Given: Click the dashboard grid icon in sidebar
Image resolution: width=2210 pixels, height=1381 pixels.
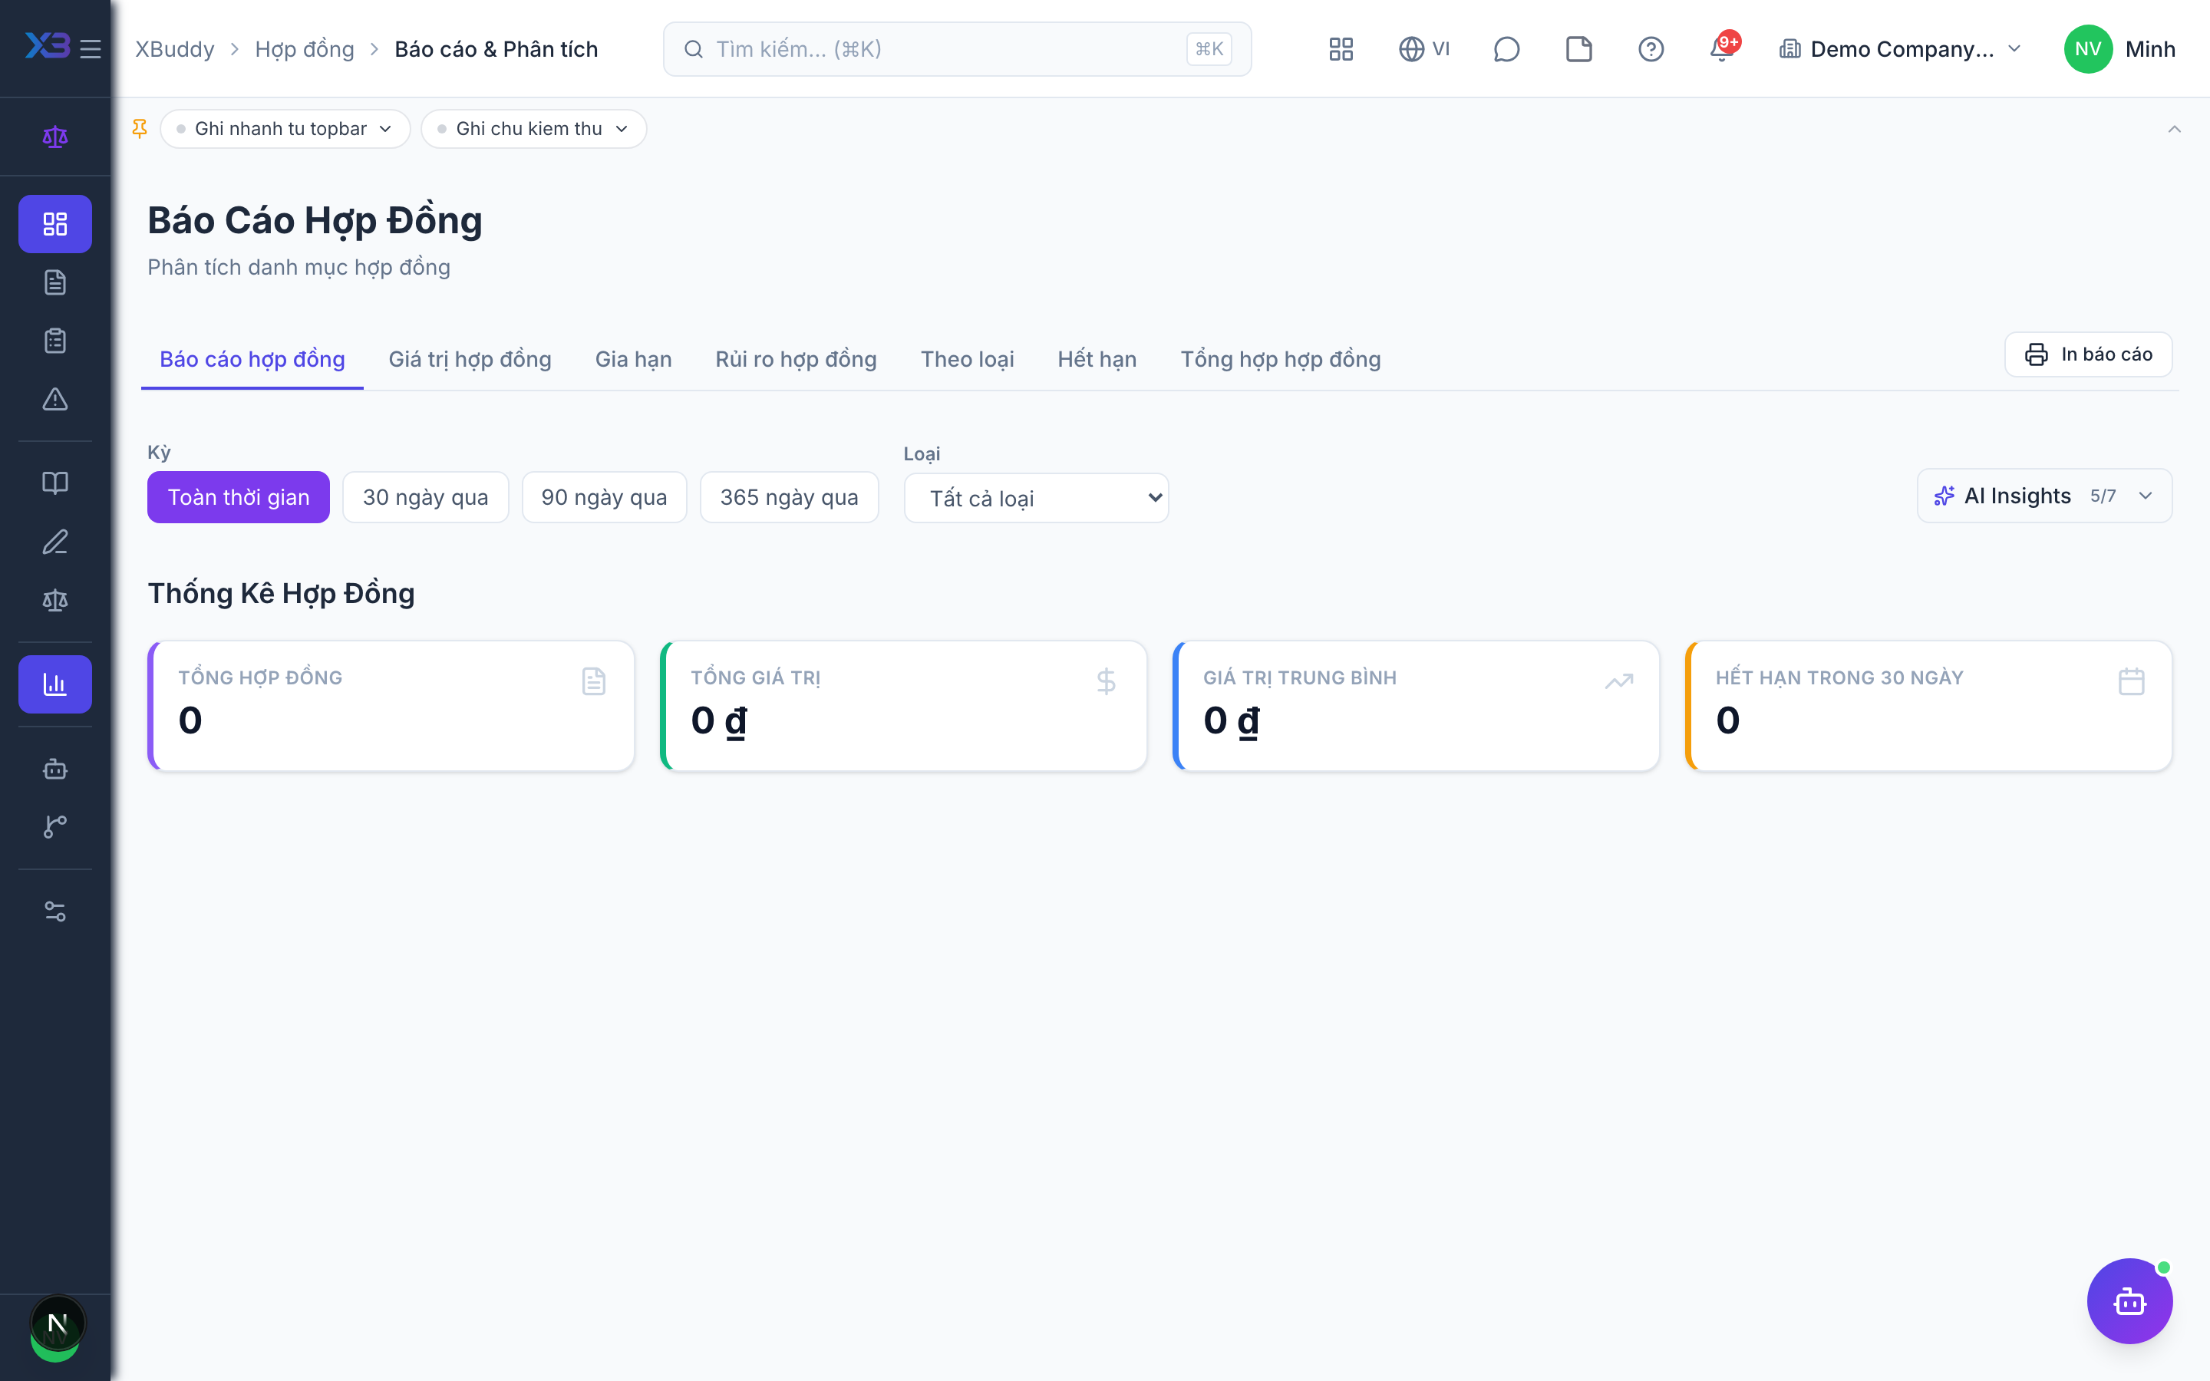Looking at the screenshot, I should (x=54, y=224).
